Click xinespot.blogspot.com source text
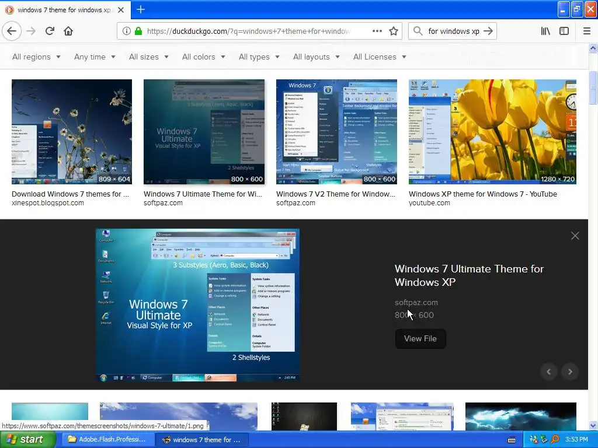Image resolution: width=598 pixels, height=448 pixels. (x=48, y=203)
